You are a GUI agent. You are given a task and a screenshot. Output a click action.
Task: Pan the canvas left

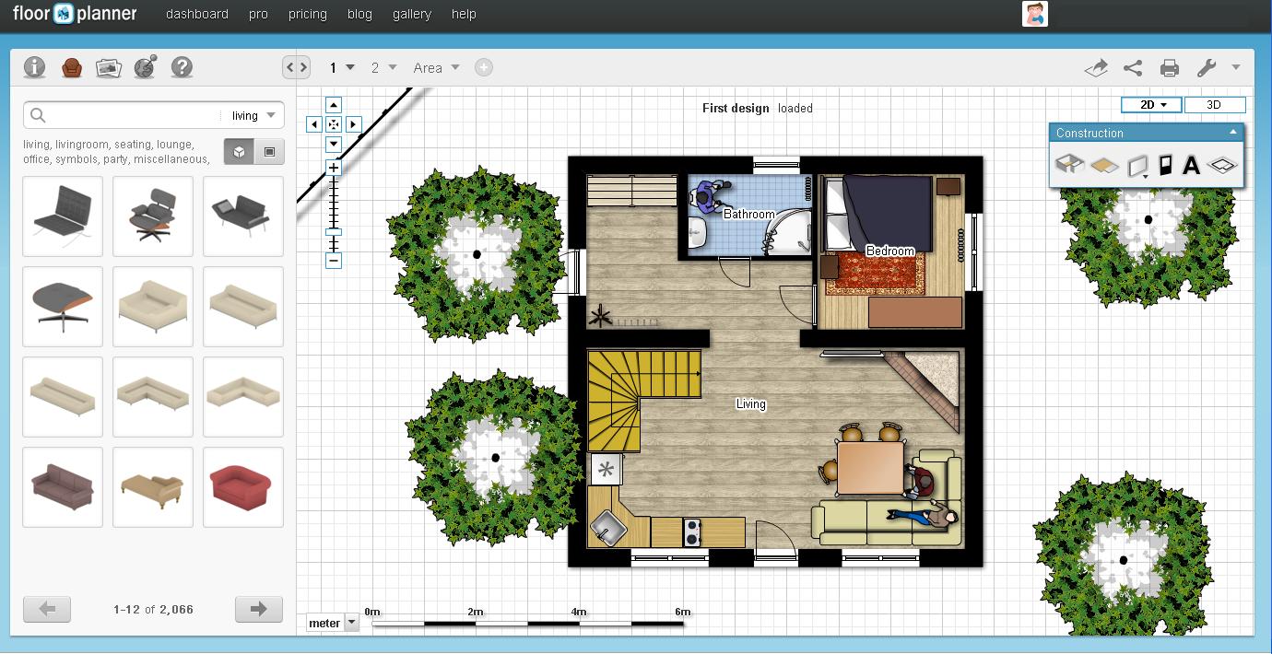point(314,124)
